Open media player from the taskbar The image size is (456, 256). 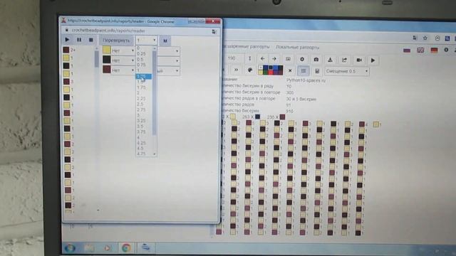pyautogui.click(x=108, y=248)
